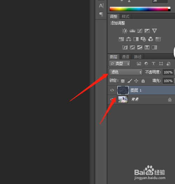Open the Character panel icon
Viewport: 175px width, 184px height.
[x=101, y=6]
